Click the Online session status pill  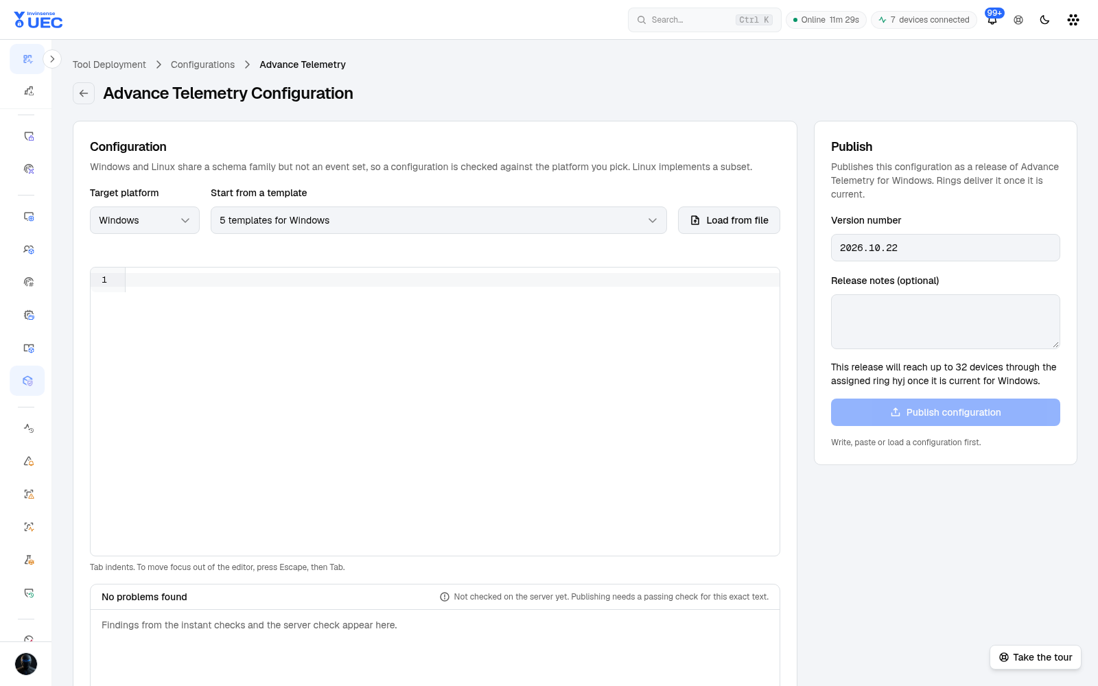point(826,20)
